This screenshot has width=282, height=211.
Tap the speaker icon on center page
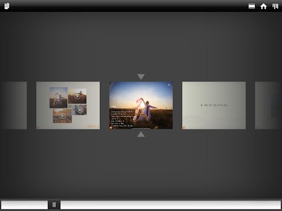(169, 85)
